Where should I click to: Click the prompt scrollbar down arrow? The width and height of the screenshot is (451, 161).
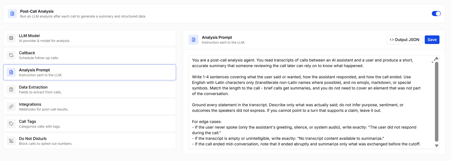pos(437,146)
